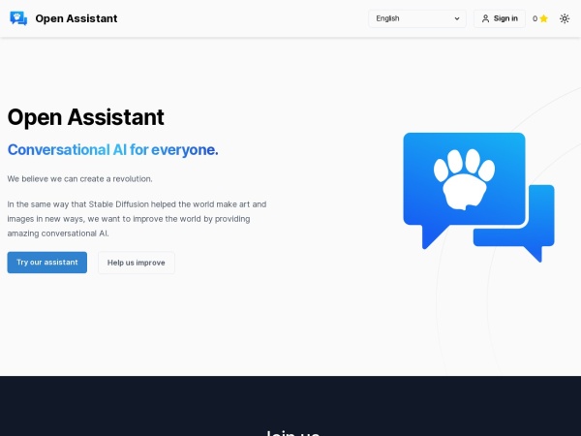Start chatting with Try our assistant button

[46, 263]
